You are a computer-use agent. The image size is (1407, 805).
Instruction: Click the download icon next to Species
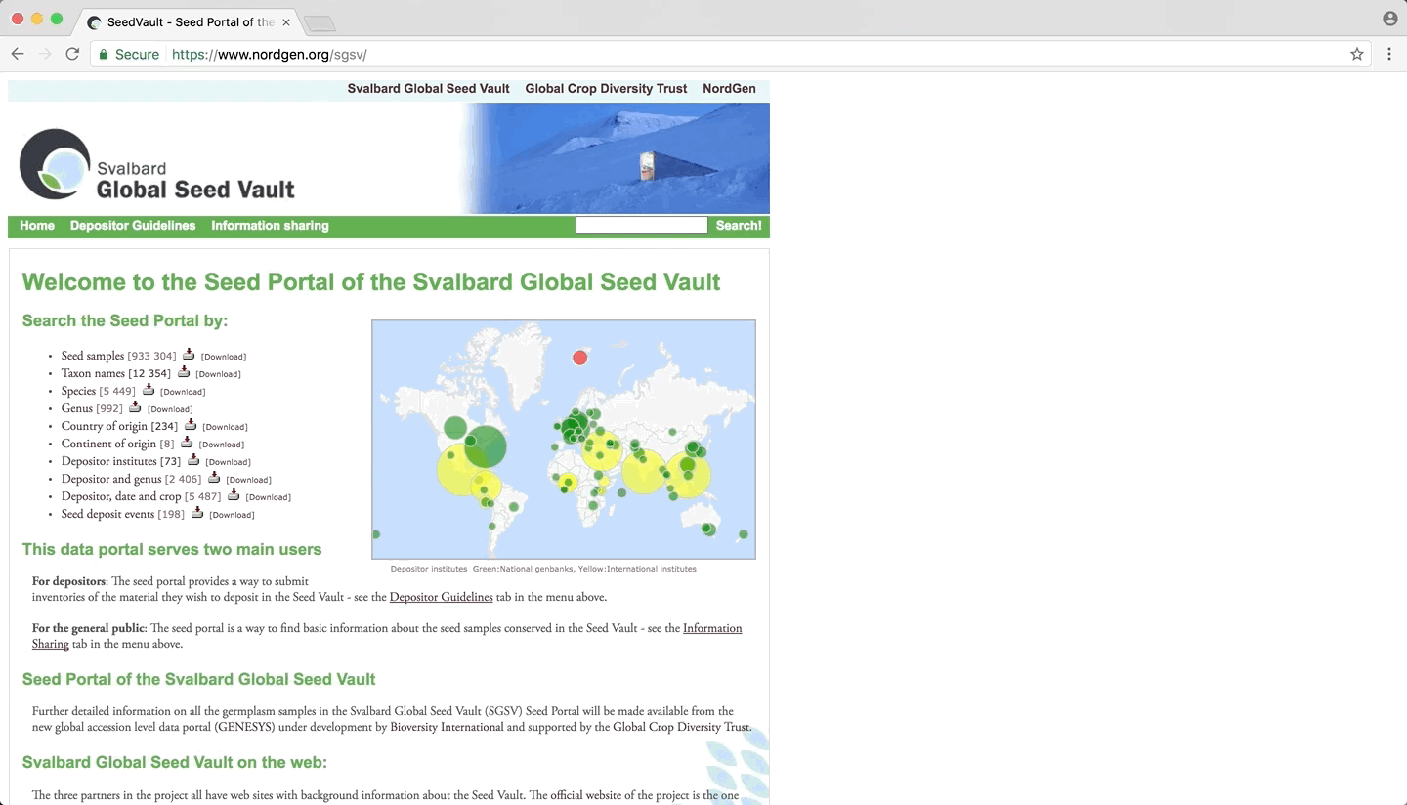[149, 390]
